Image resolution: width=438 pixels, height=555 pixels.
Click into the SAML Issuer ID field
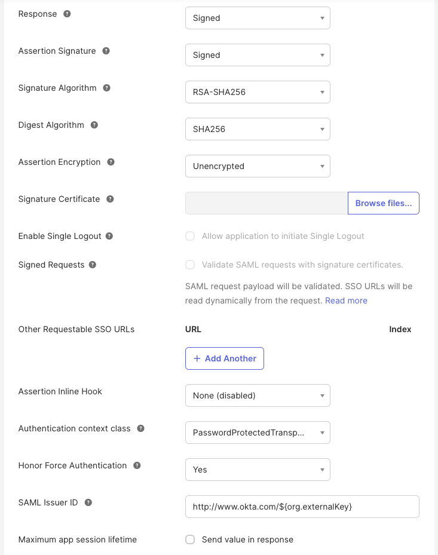click(x=302, y=507)
